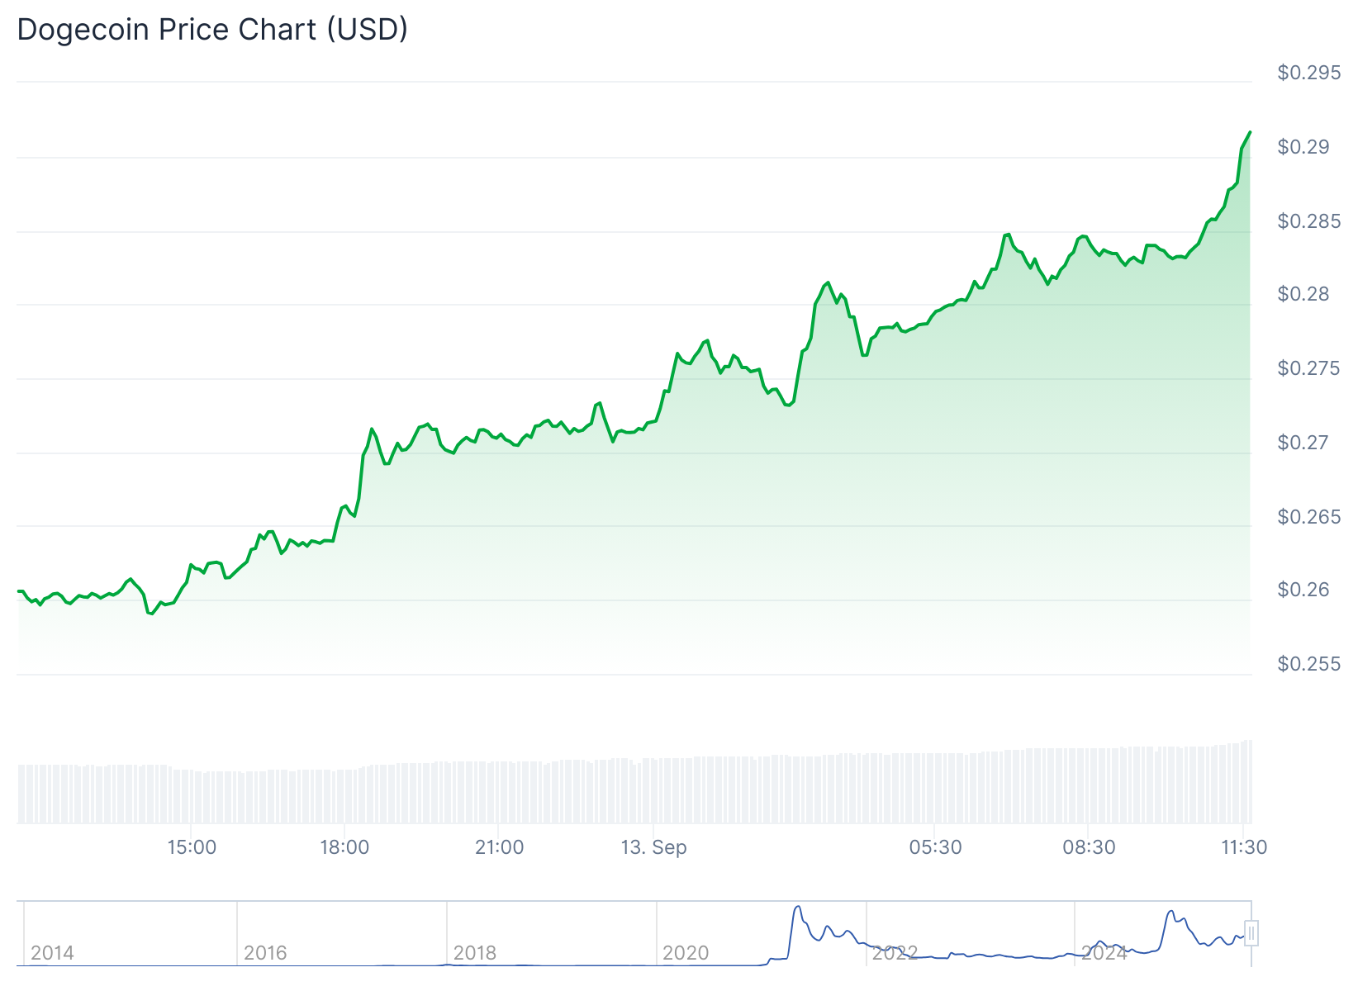Click the $0.295 price axis label
The height and width of the screenshot is (991, 1358).
[x=1308, y=73]
